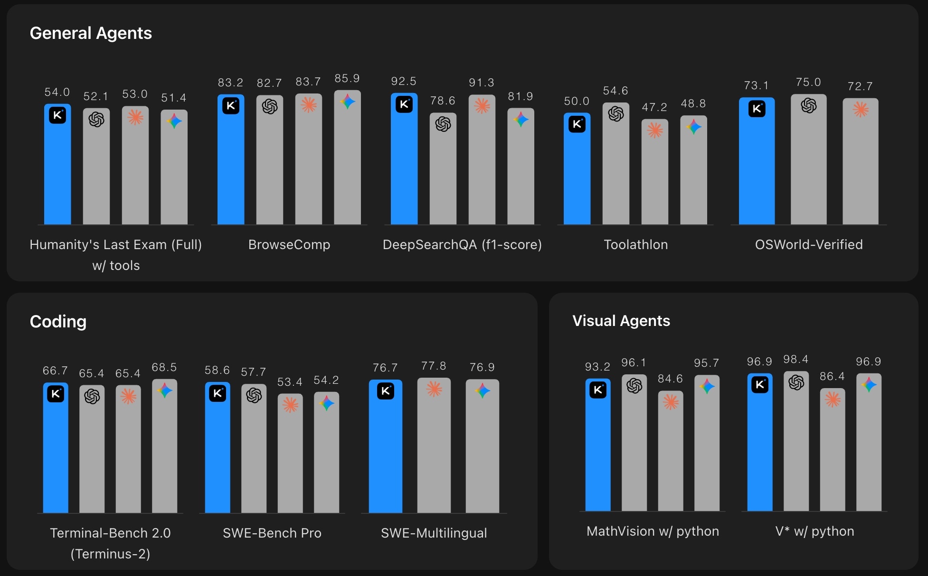Click the DeepSearchQA (f1-score) label
The height and width of the screenshot is (576, 928).
pyautogui.click(x=462, y=245)
